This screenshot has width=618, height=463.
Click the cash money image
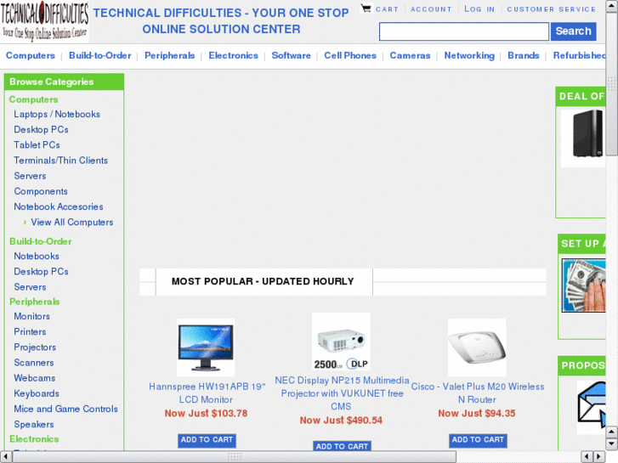584,285
